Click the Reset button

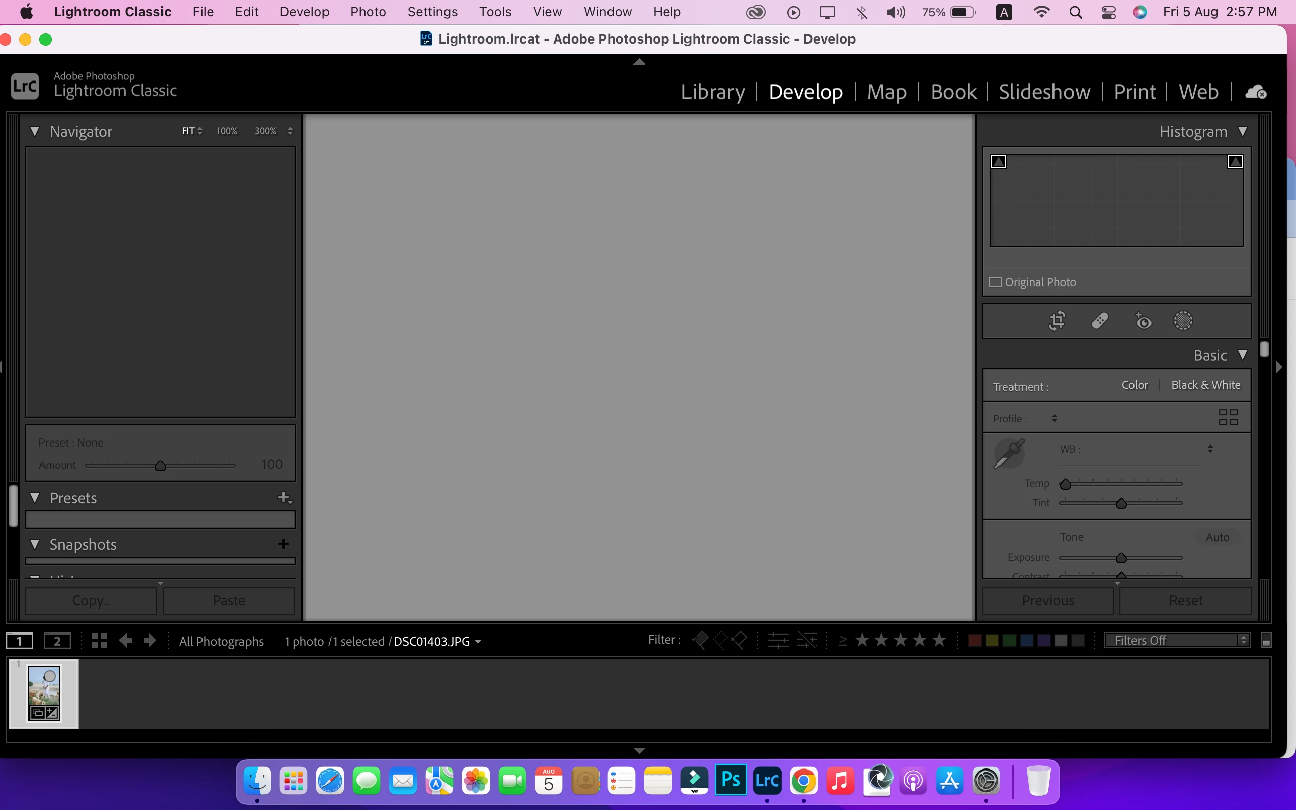(x=1185, y=600)
